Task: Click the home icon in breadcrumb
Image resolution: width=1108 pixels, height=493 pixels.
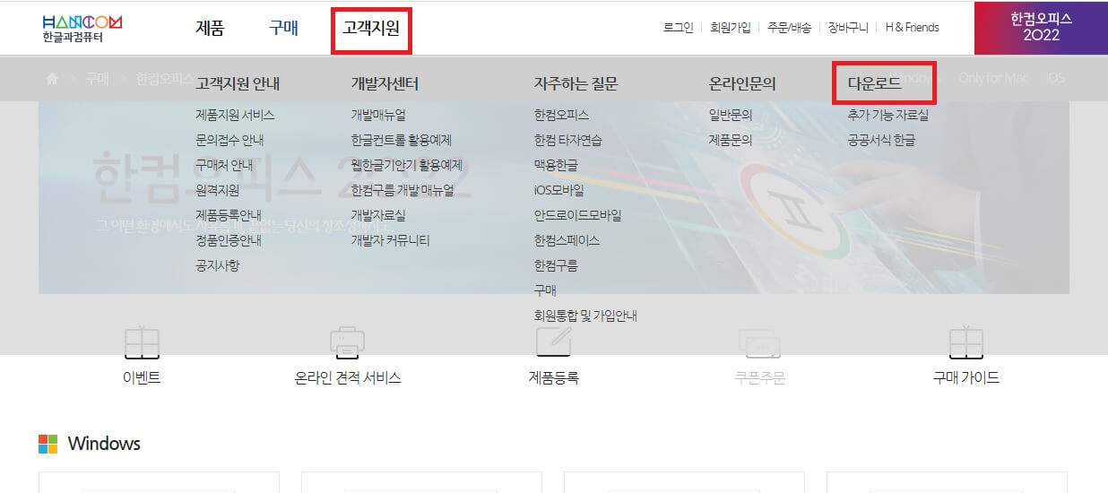Action: point(52,78)
